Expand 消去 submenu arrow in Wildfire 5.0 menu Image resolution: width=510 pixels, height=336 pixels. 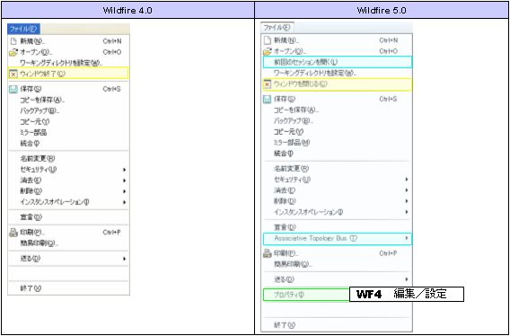point(407,190)
